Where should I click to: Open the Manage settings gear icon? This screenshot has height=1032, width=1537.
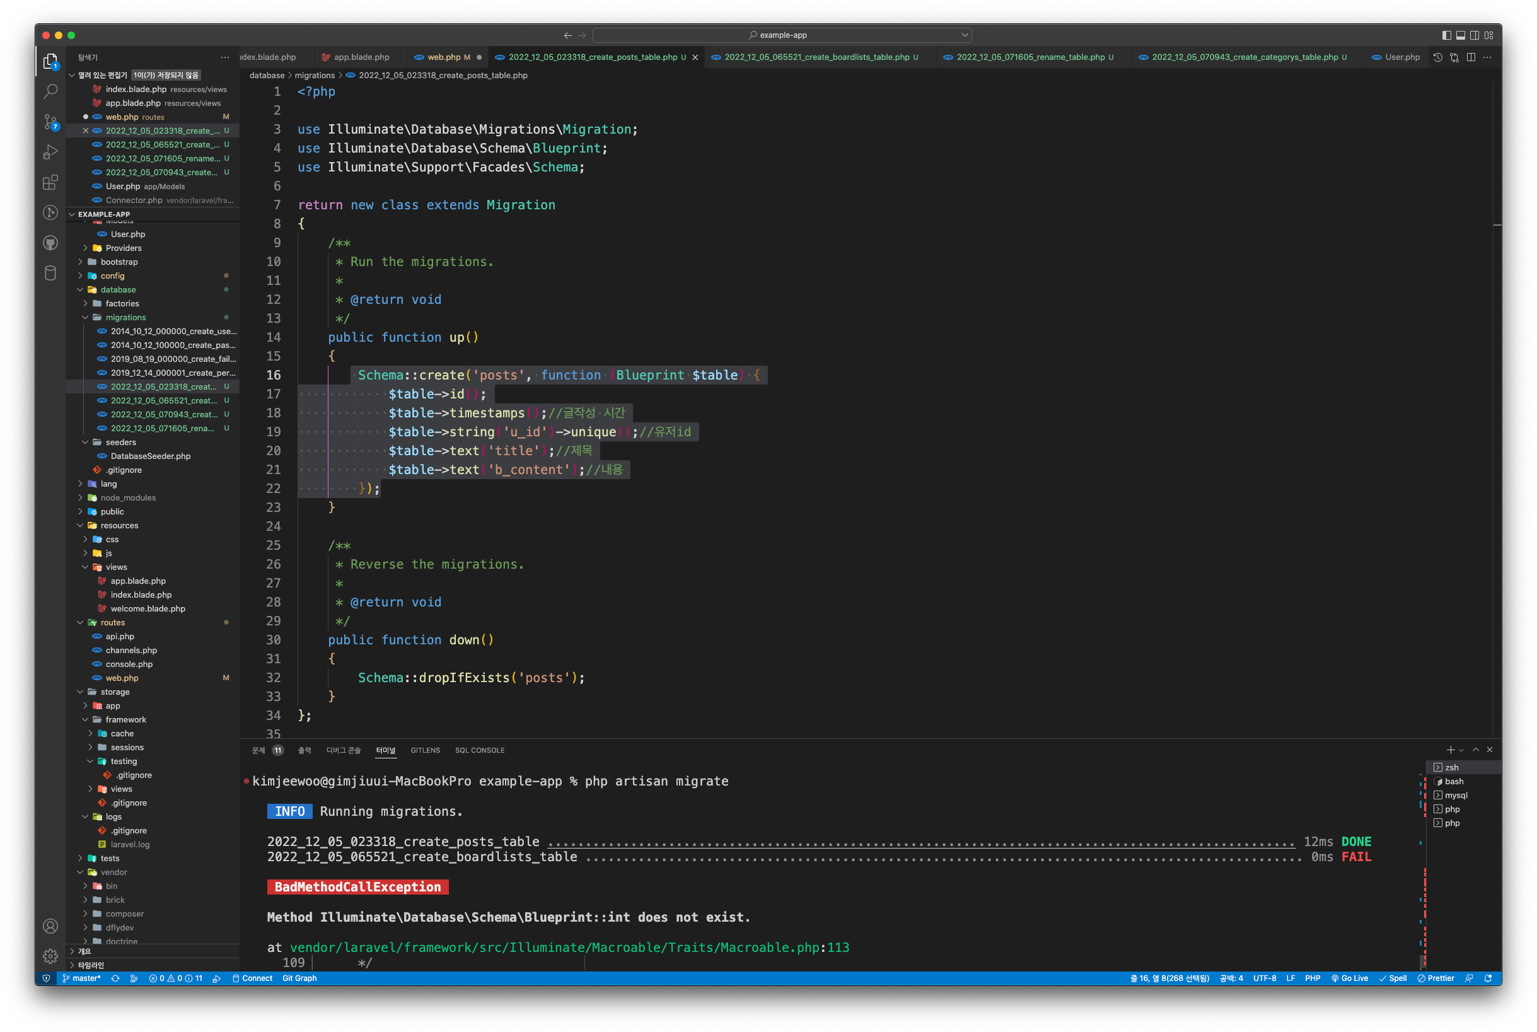(50, 956)
